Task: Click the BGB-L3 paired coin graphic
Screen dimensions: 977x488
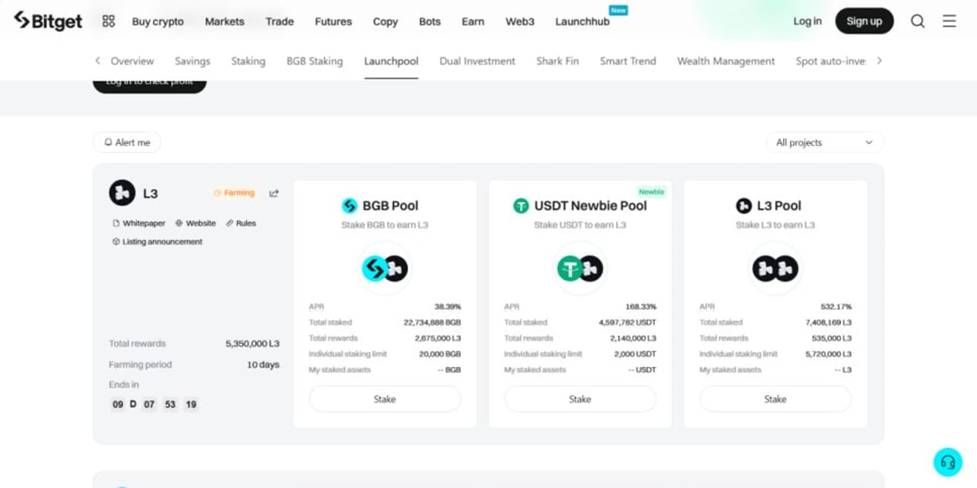Action: (x=385, y=268)
